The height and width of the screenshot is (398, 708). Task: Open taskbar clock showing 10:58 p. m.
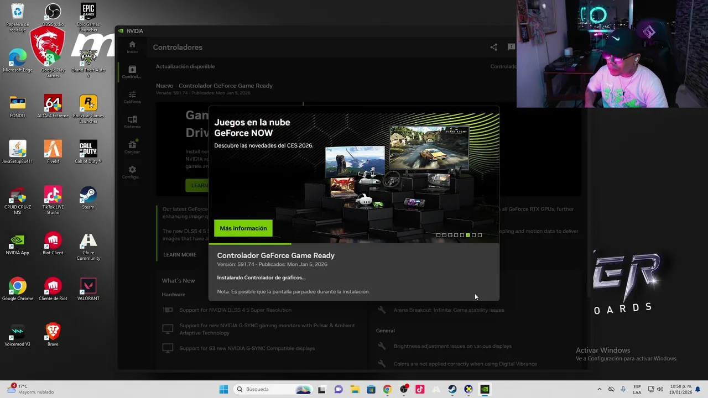pos(681,389)
